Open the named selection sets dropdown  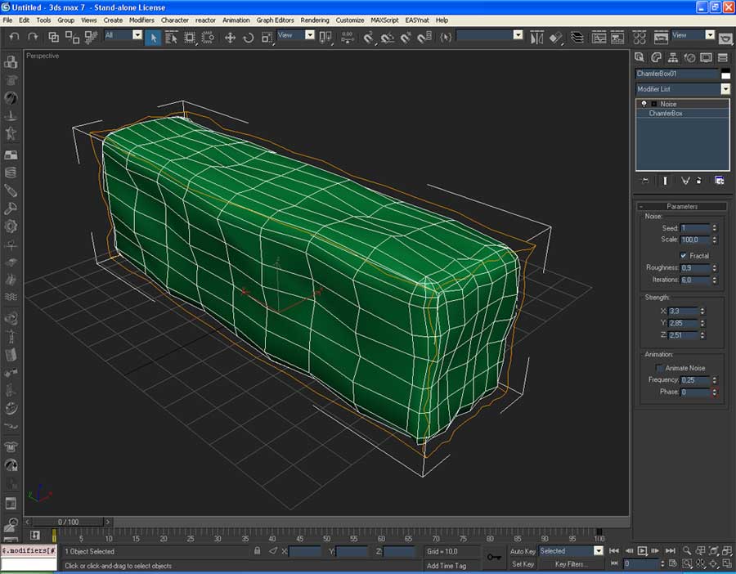(518, 34)
